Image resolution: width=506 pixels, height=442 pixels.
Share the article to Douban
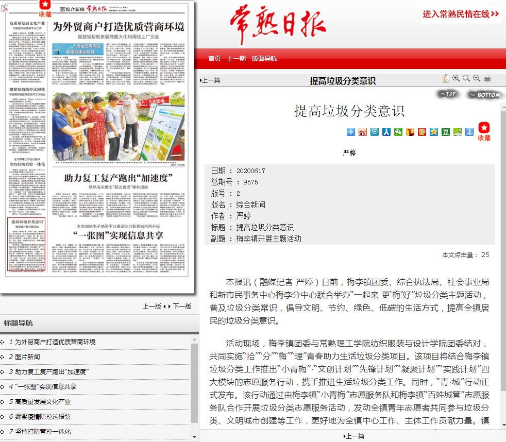[x=446, y=132]
